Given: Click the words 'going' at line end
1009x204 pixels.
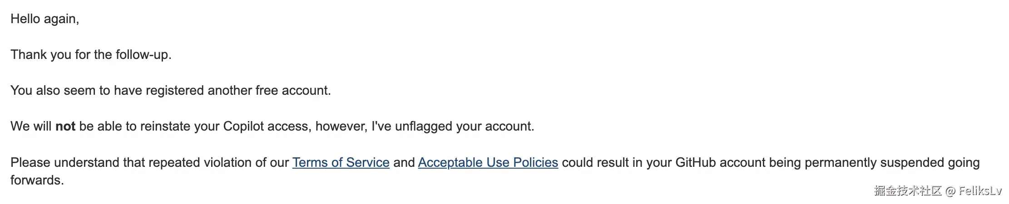Looking at the screenshot, I should tap(964, 163).
